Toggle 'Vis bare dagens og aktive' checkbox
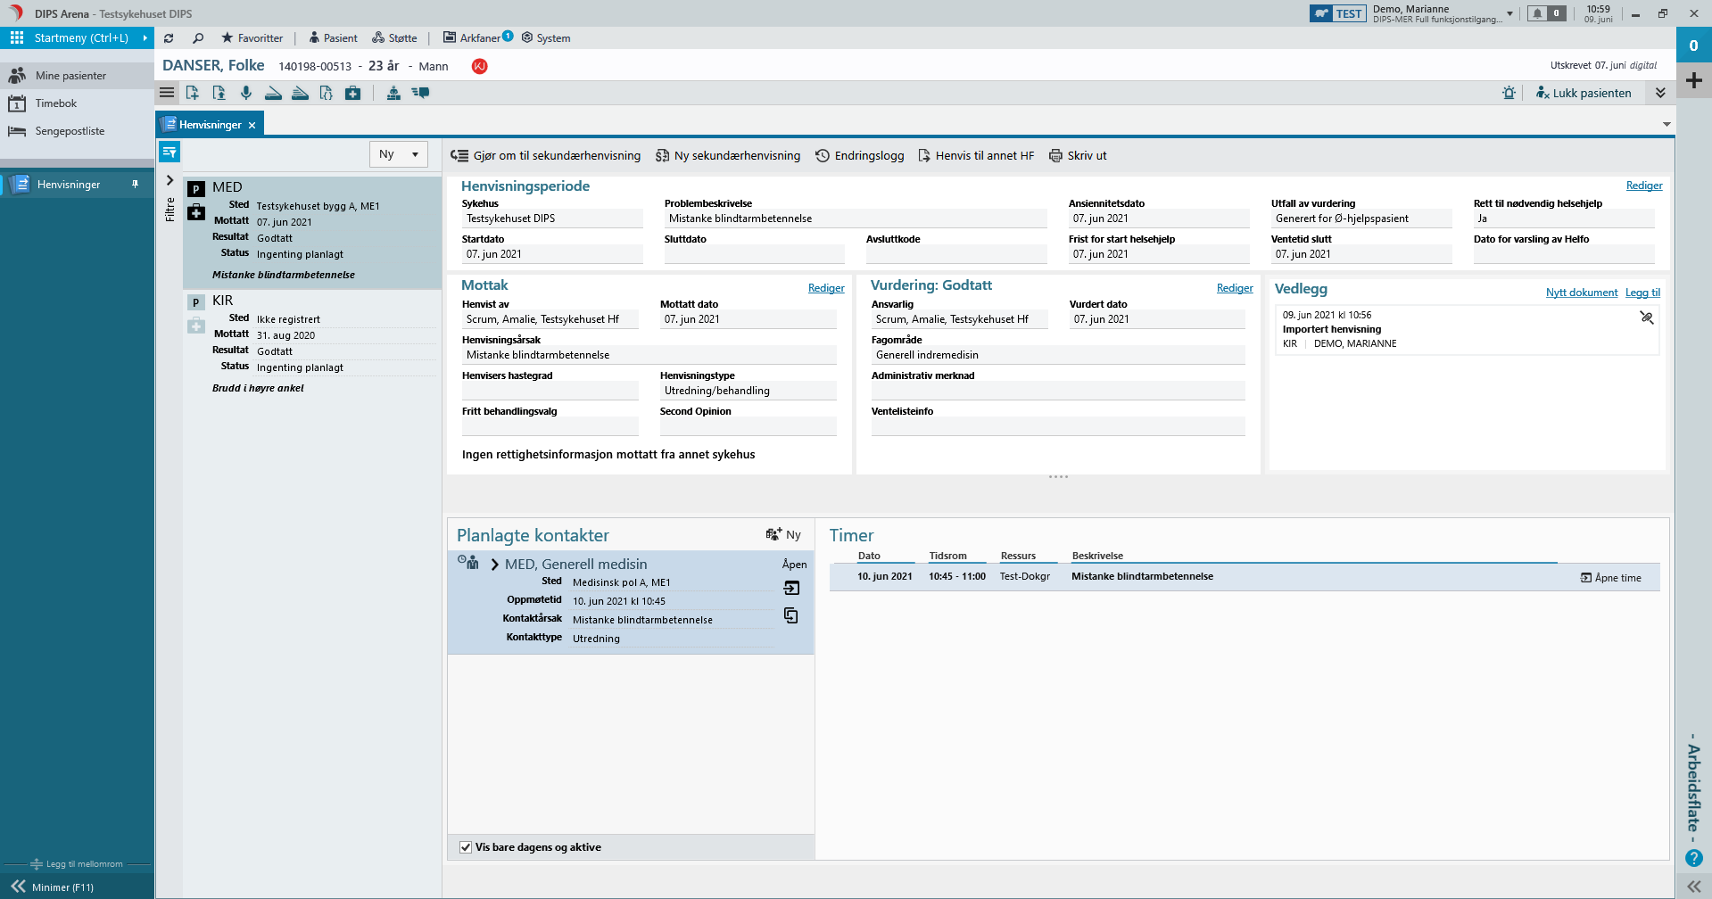The height and width of the screenshot is (899, 1712). pos(466,847)
